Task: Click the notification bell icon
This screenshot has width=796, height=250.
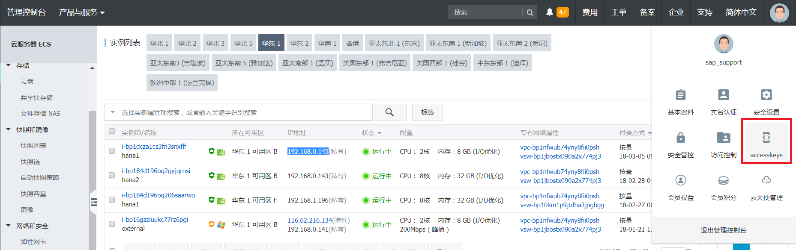Action: (549, 12)
